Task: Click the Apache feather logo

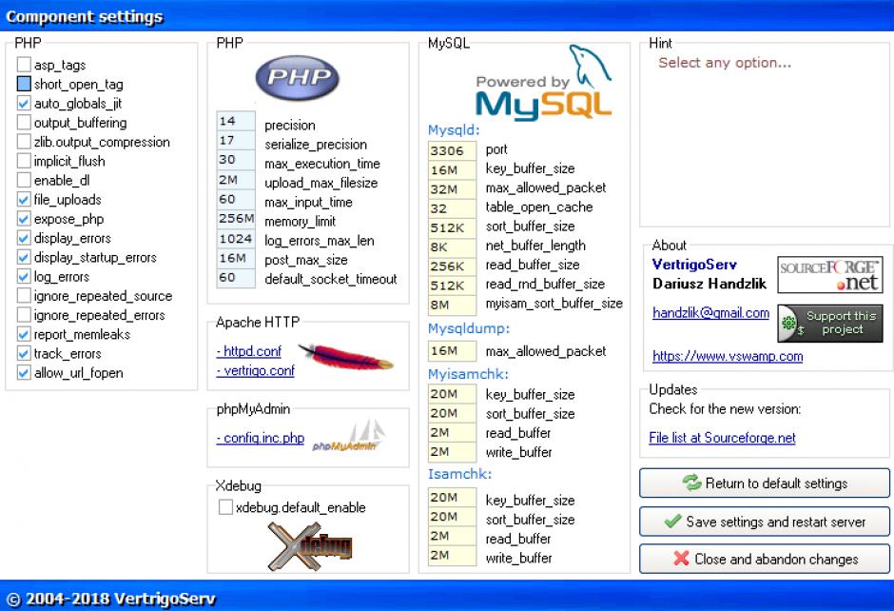Action: pyautogui.click(x=346, y=358)
